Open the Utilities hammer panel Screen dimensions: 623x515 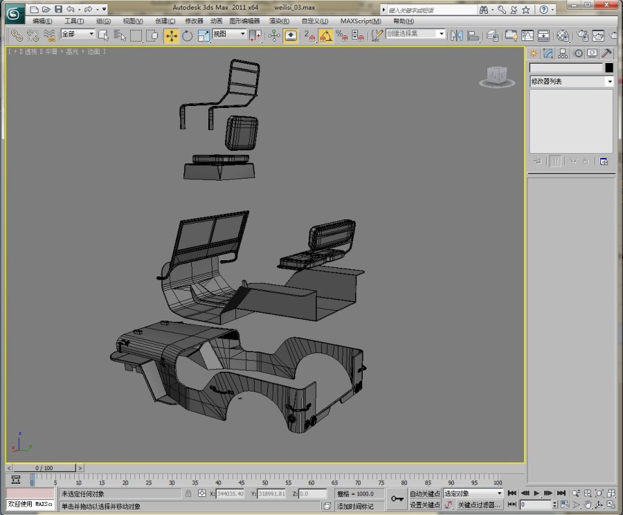pyautogui.click(x=606, y=54)
